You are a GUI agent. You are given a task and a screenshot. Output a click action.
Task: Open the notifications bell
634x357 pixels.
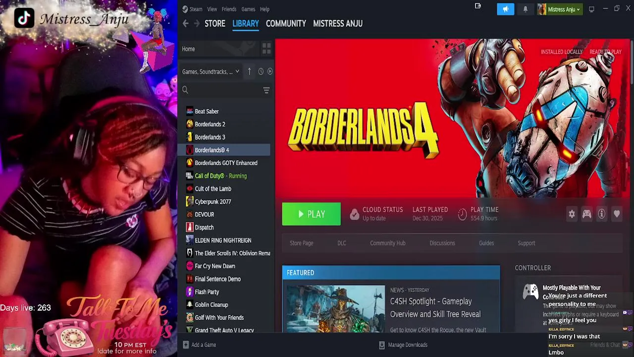tap(526, 9)
